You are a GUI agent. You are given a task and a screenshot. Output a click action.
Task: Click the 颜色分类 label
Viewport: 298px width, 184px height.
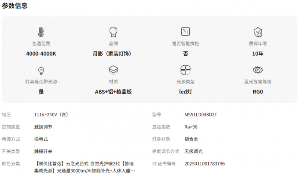pyautogui.click(x=11, y=164)
